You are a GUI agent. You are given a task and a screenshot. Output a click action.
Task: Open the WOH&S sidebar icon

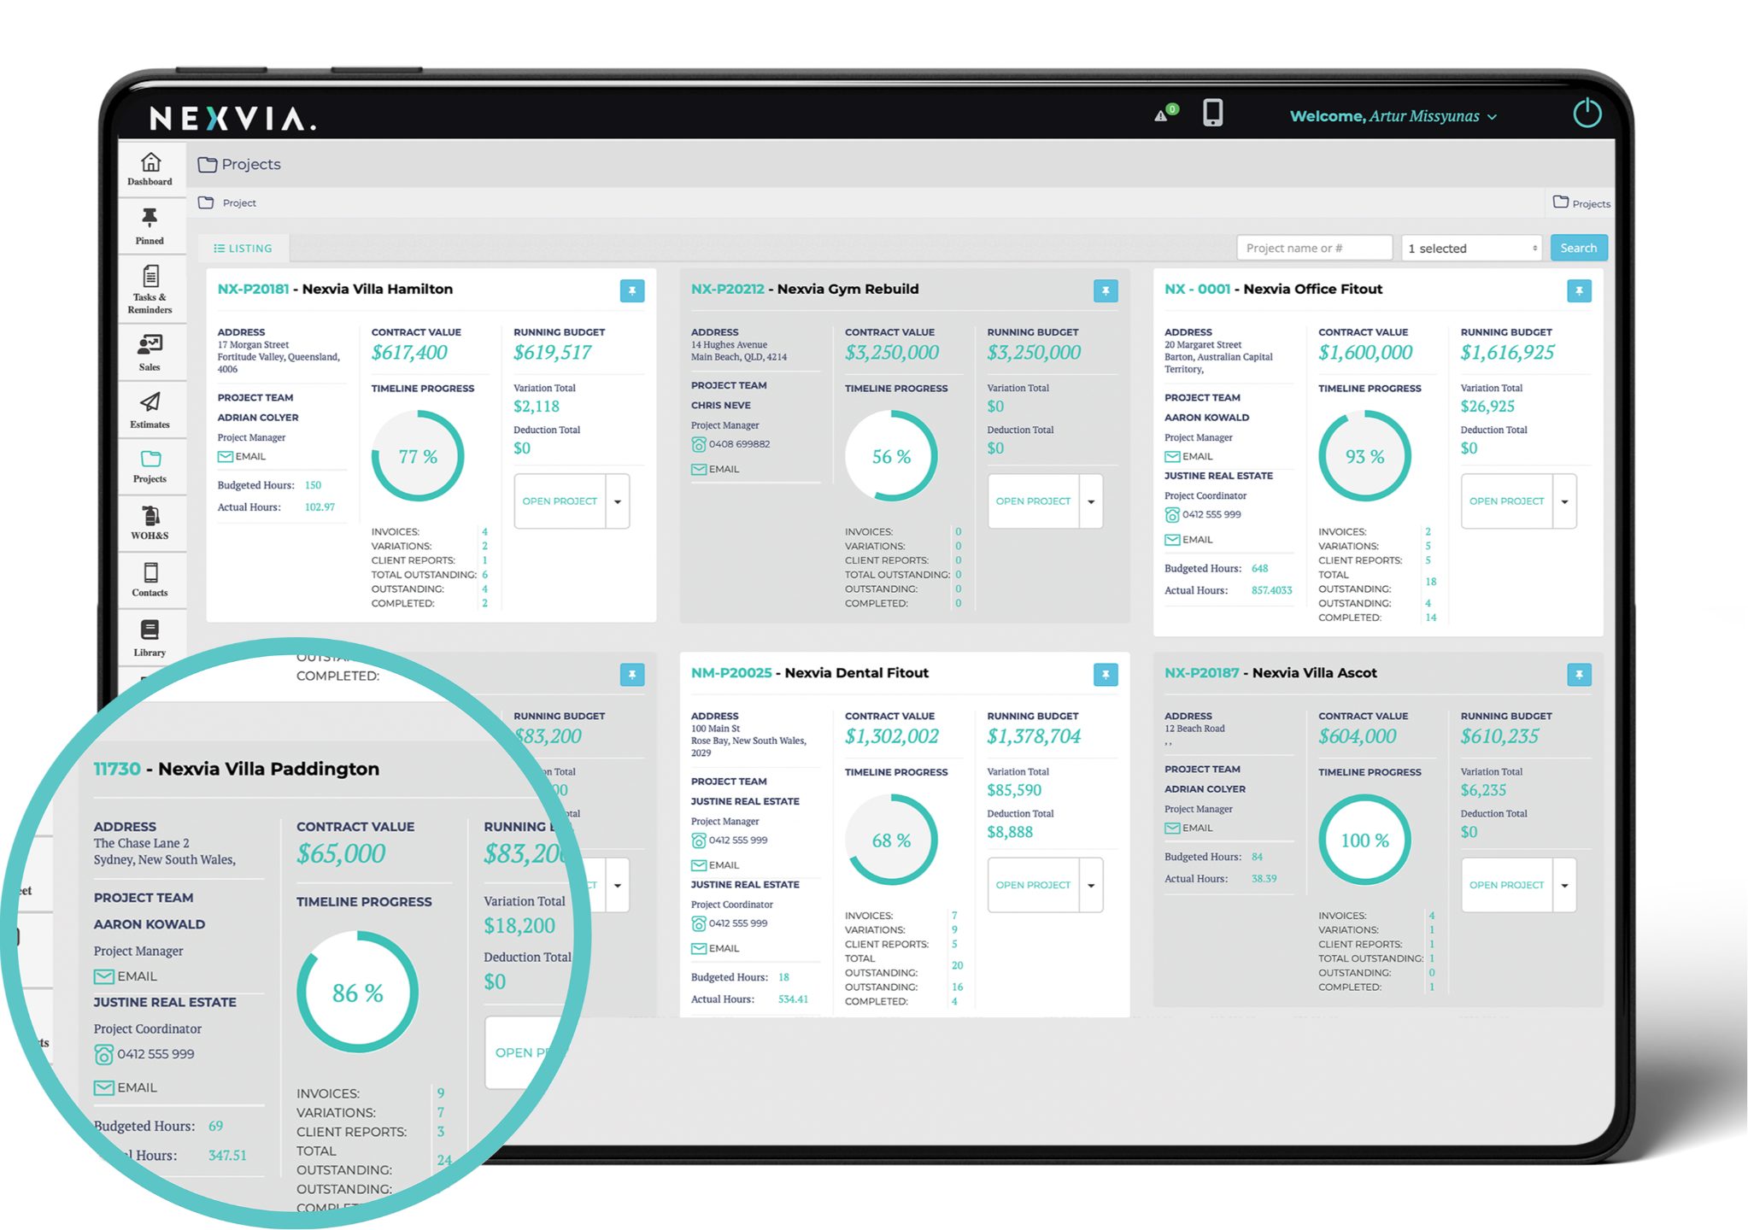pyautogui.click(x=150, y=522)
